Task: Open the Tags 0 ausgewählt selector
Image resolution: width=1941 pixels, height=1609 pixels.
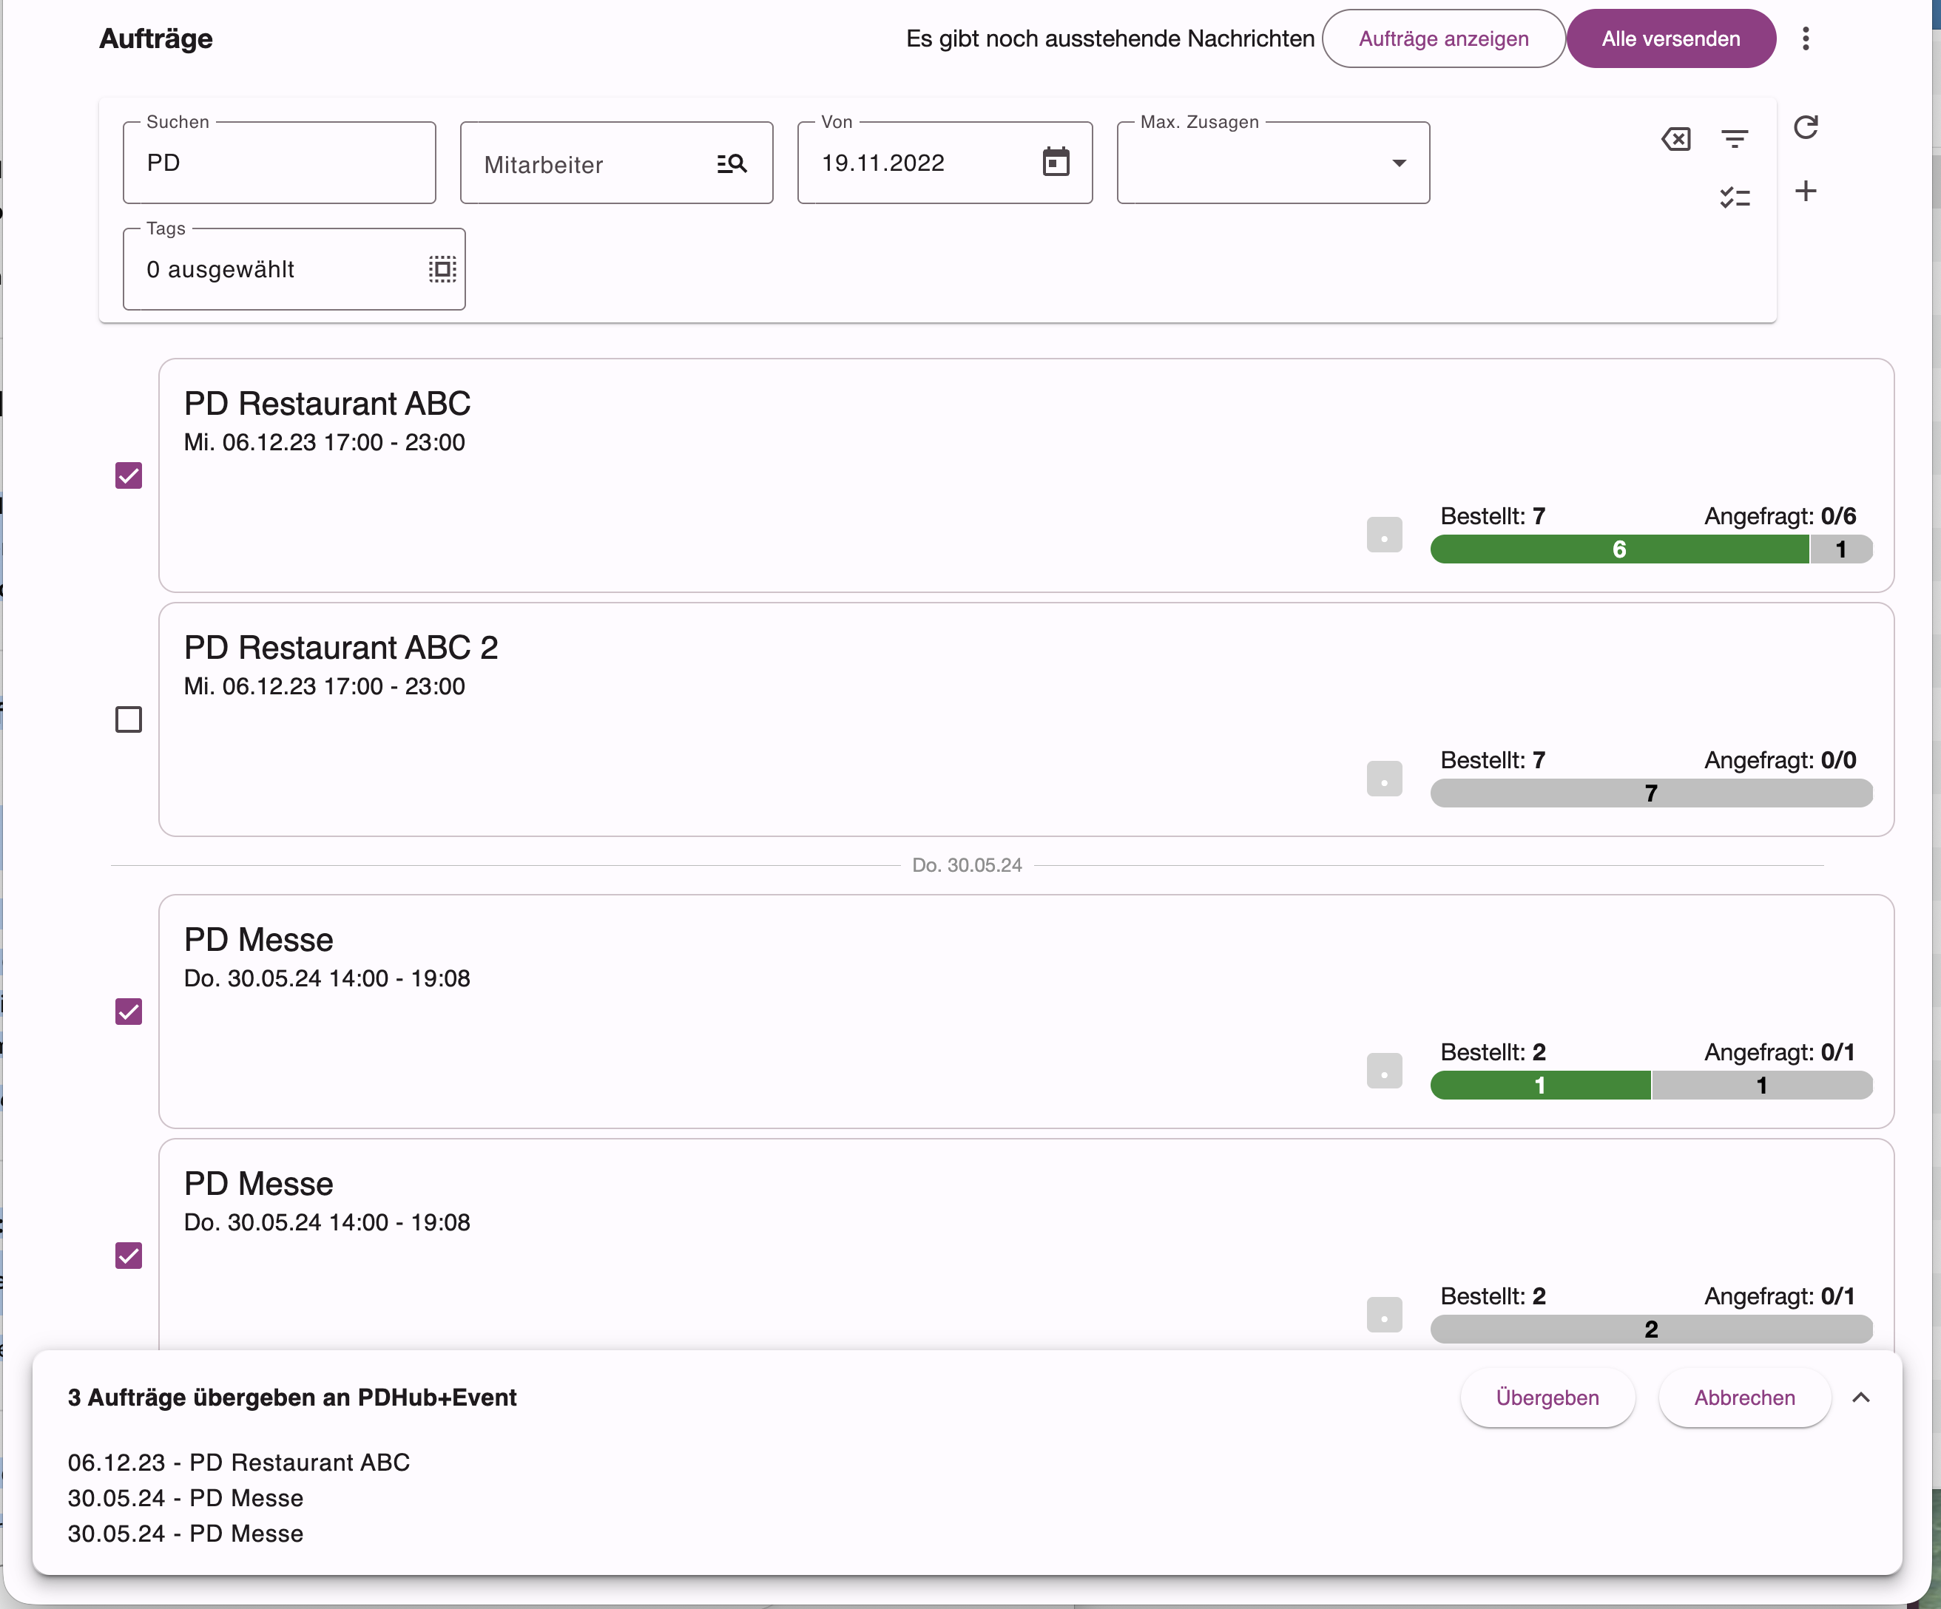Action: coord(294,269)
